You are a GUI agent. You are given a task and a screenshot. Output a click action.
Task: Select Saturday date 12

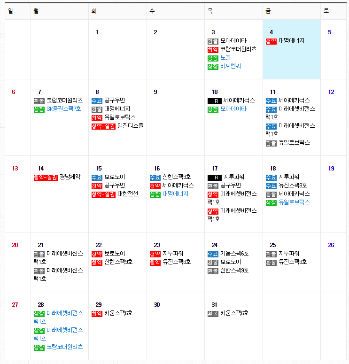[x=331, y=92]
